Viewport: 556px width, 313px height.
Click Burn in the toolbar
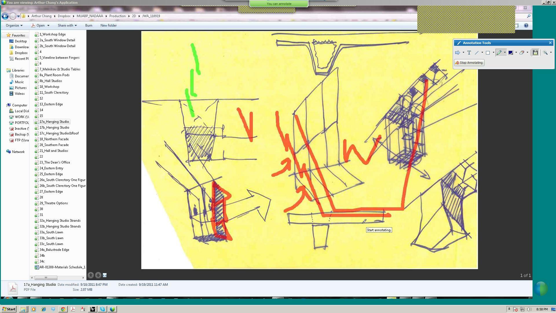coord(89,26)
